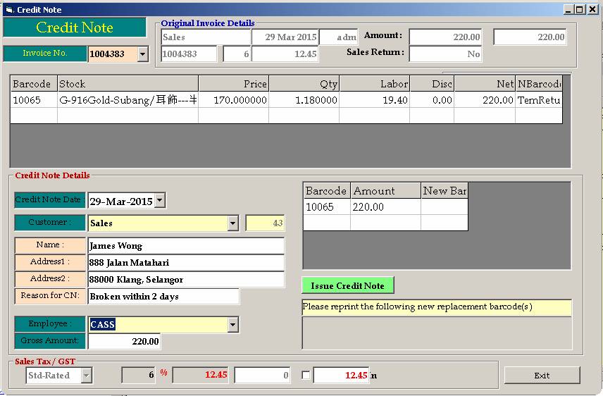
Task: Click the tax rate field showing 6
Action: (139, 375)
